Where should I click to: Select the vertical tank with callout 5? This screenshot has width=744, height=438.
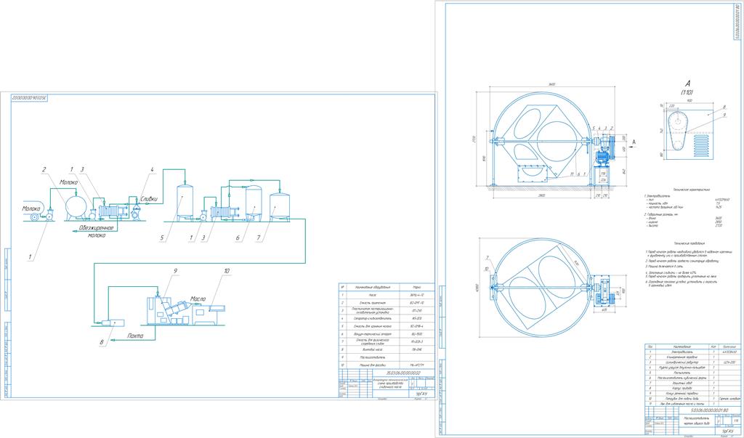[x=184, y=201]
